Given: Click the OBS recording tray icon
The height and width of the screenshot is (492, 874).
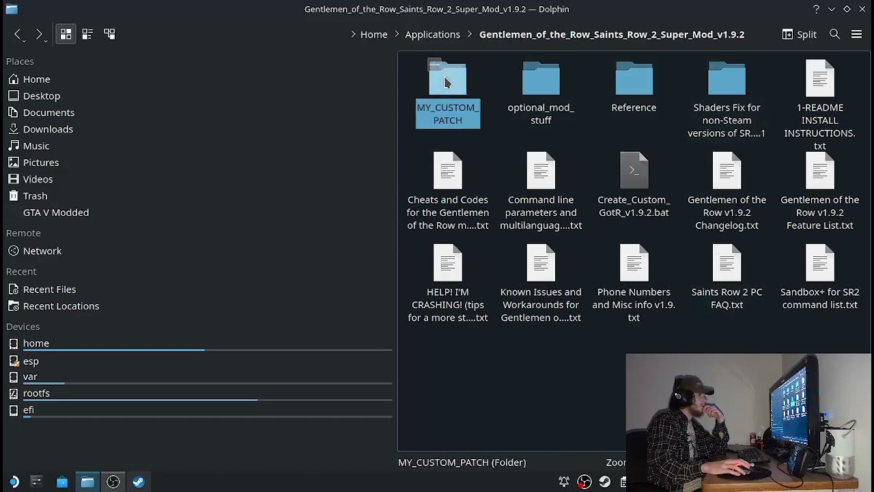Looking at the screenshot, I should [x=584, y=482].
